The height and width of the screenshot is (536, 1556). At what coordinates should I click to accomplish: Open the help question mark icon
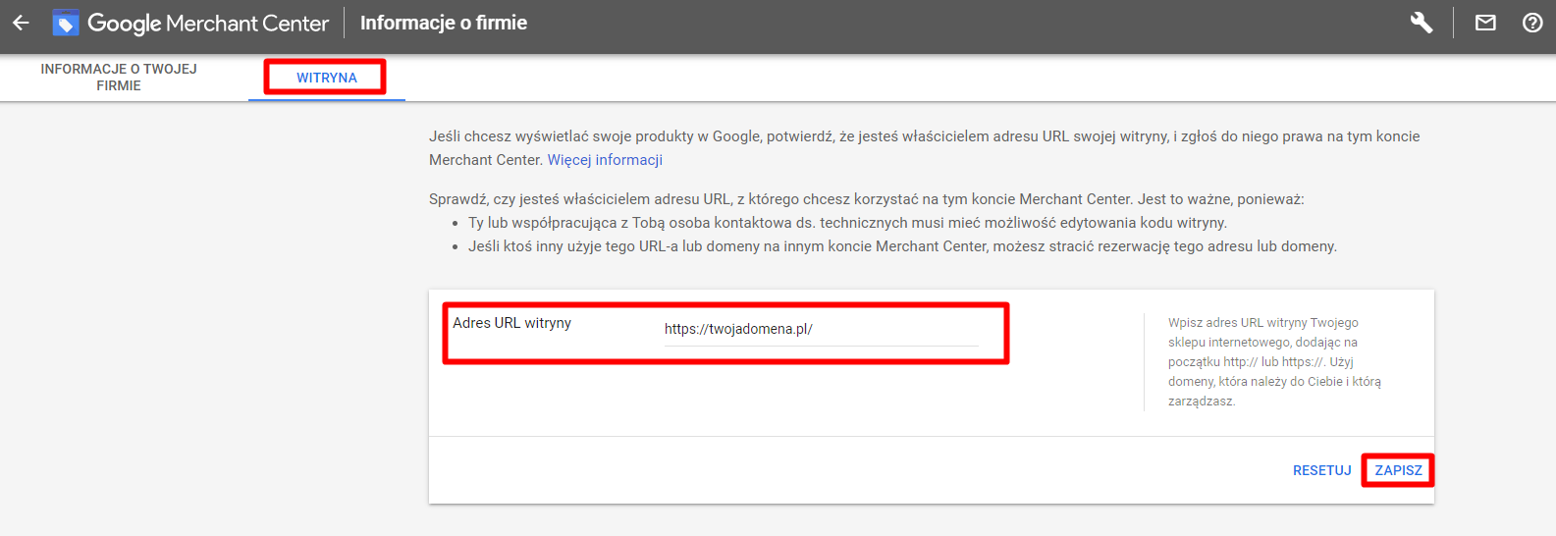click(1532, 23)
